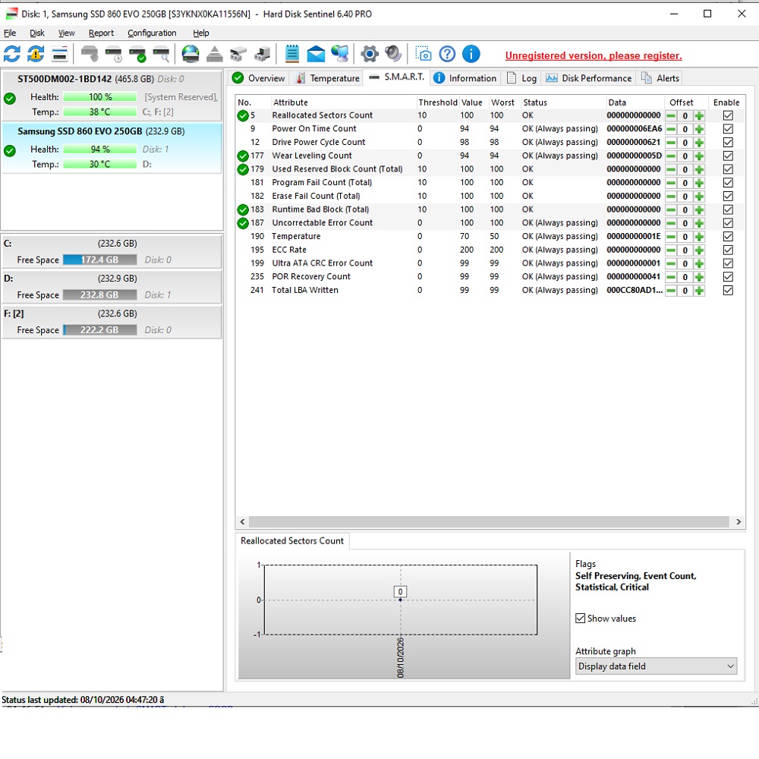
Task: Click the open disk drawer toolbar icon
Action: pos(238,54)
